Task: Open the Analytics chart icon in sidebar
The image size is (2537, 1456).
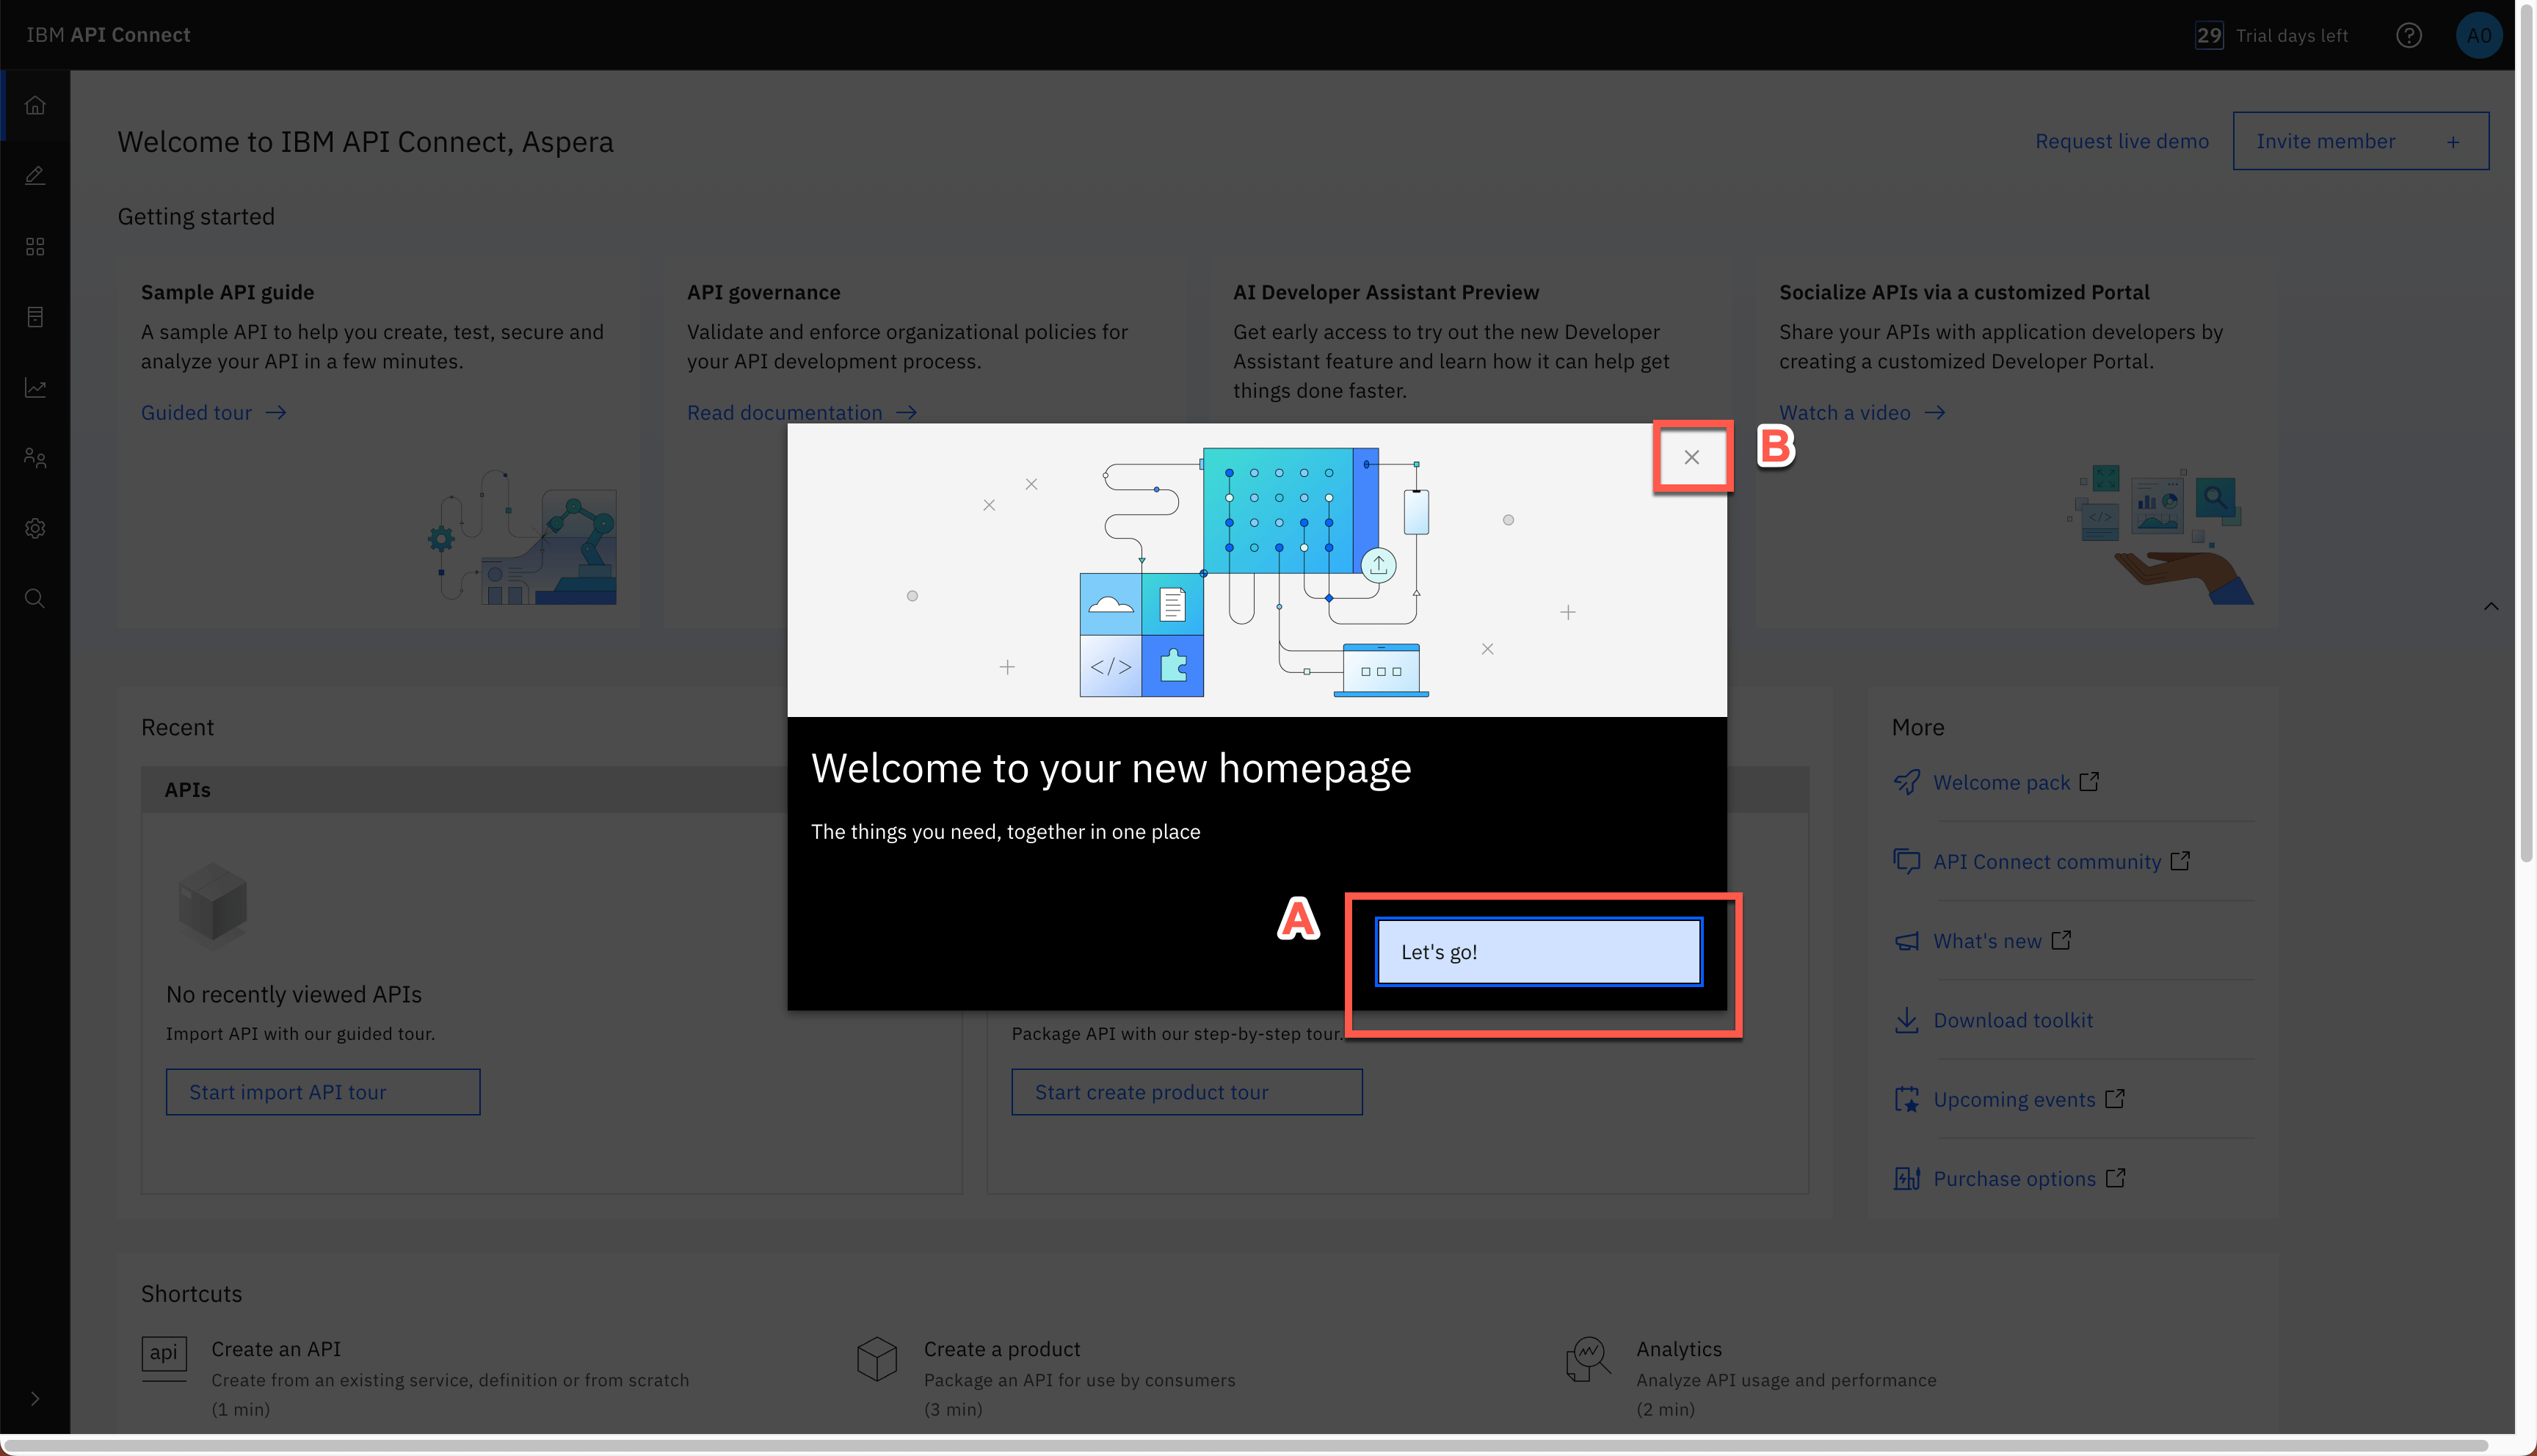Action: coord(35,388)
